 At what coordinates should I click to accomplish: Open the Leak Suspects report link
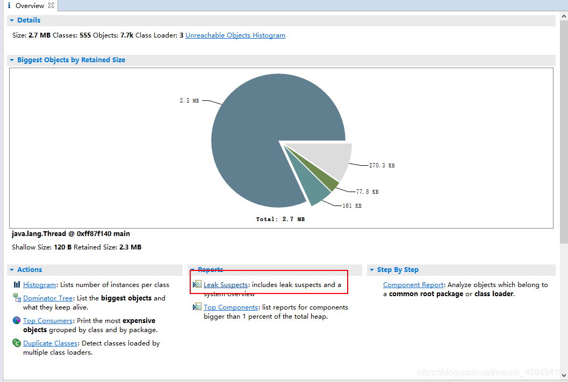tap(226, 285)
